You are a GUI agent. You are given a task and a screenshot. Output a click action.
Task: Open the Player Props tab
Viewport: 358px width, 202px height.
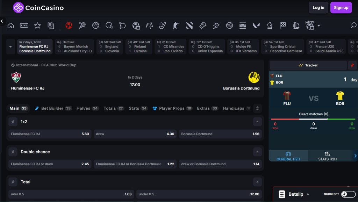(x=173, y=108)
